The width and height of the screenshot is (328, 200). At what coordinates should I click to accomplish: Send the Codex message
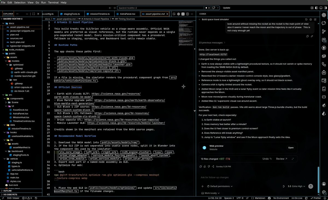(311, 186)
